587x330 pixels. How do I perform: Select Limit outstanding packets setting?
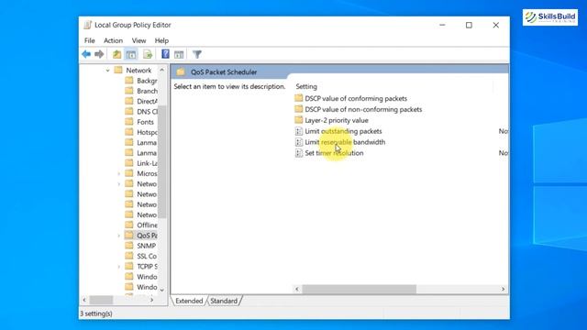point(343,131)
